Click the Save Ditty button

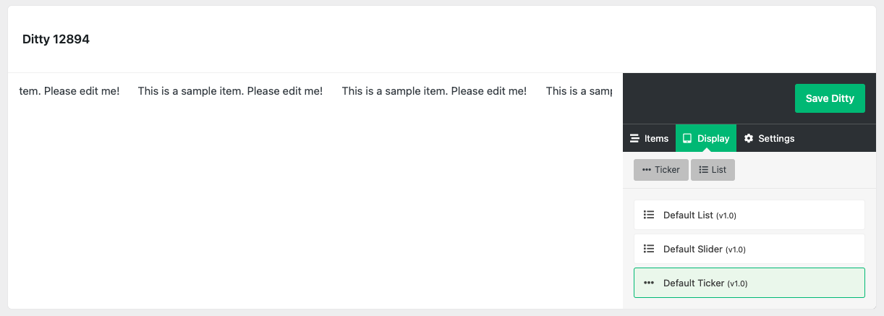coord(830,98)
